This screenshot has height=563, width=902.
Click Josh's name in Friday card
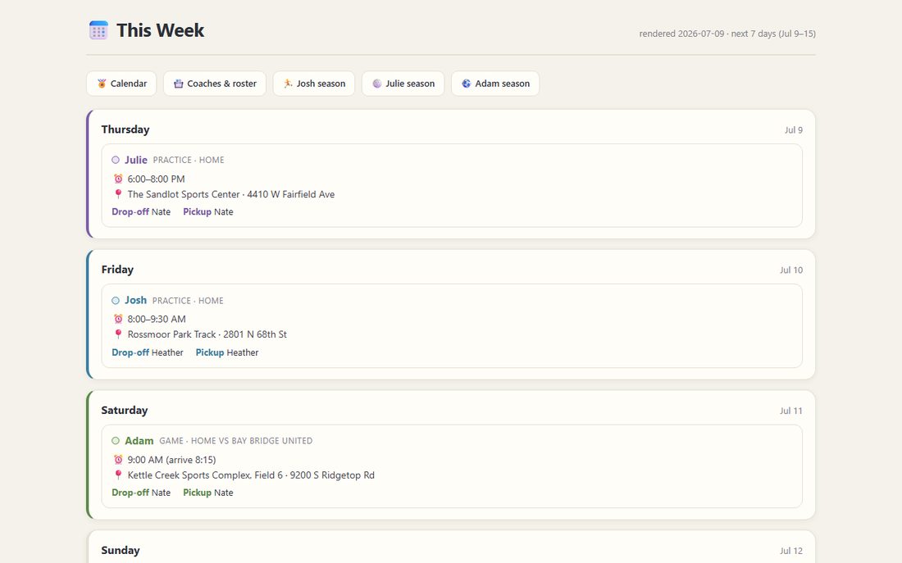click(x=136, y=300)
